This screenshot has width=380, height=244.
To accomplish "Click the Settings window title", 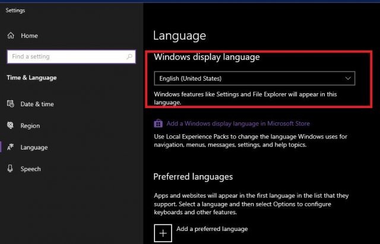I will pos(15,10).
